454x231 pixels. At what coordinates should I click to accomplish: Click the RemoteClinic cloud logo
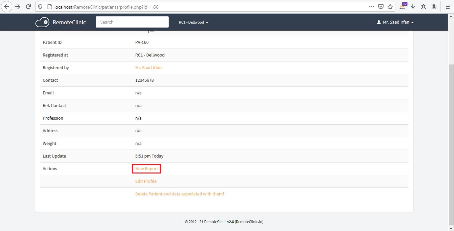pos(42,22)
